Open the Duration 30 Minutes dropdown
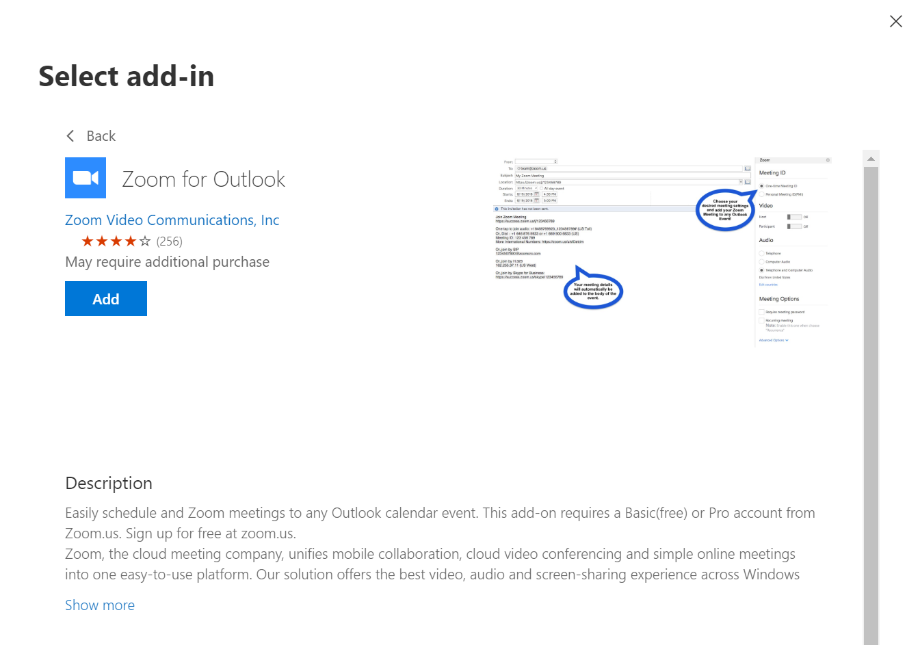This screenshot has height=645, width=920. [527, 188]
